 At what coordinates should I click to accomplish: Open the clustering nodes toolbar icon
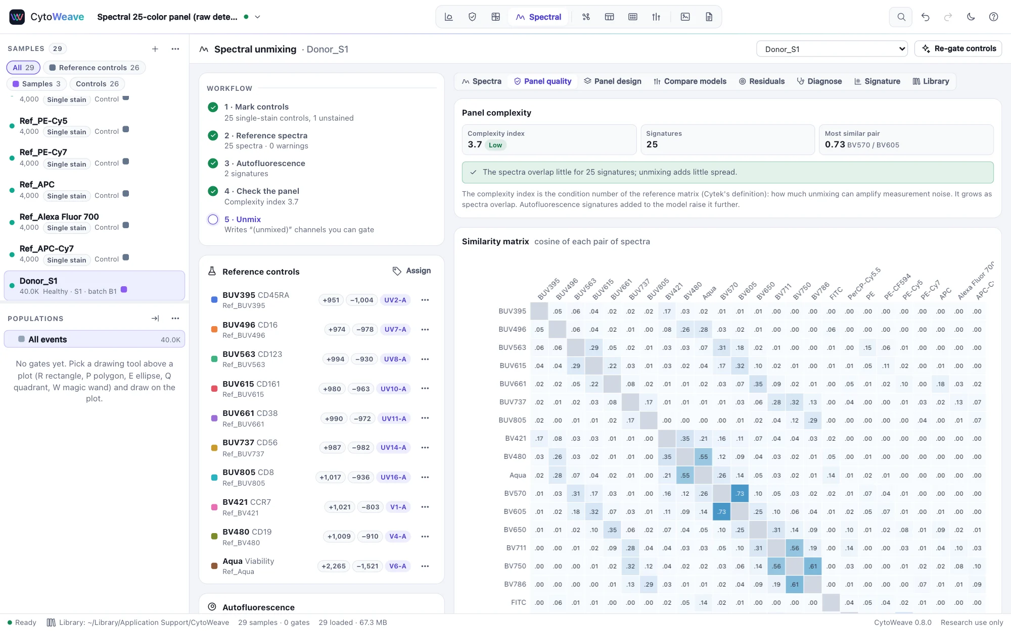point(586,17)
